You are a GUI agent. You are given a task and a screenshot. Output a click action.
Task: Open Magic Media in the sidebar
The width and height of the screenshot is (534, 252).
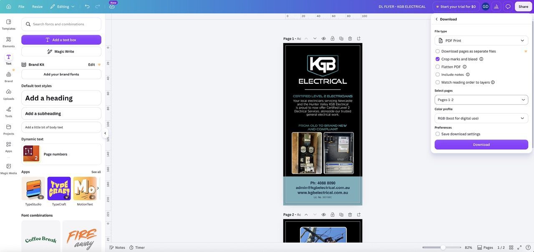8,169
